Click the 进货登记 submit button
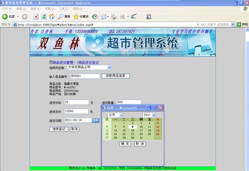Screen dimensions: 249x171 coord(59,129)
